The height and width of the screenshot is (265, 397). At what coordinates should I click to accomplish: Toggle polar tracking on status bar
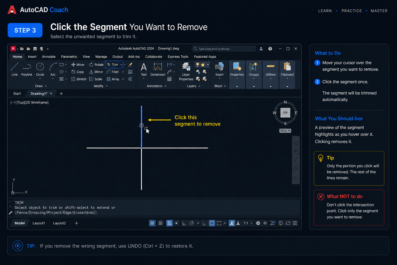[192, 223]
